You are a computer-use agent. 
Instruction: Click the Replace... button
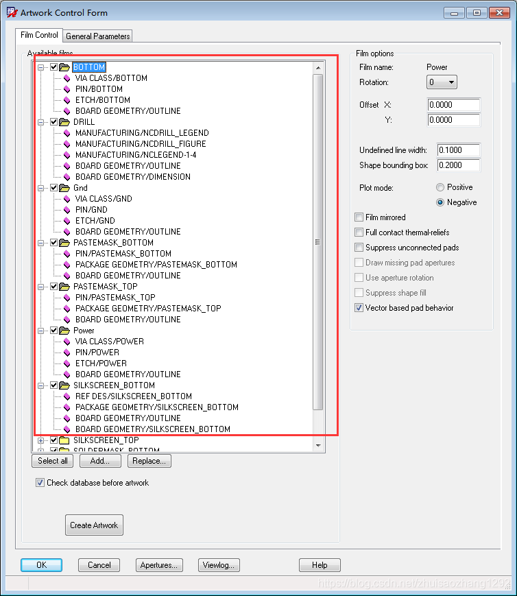[x=149, y=461]
